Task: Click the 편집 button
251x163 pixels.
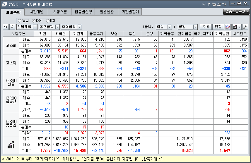Action: click(x=218, y=27)
